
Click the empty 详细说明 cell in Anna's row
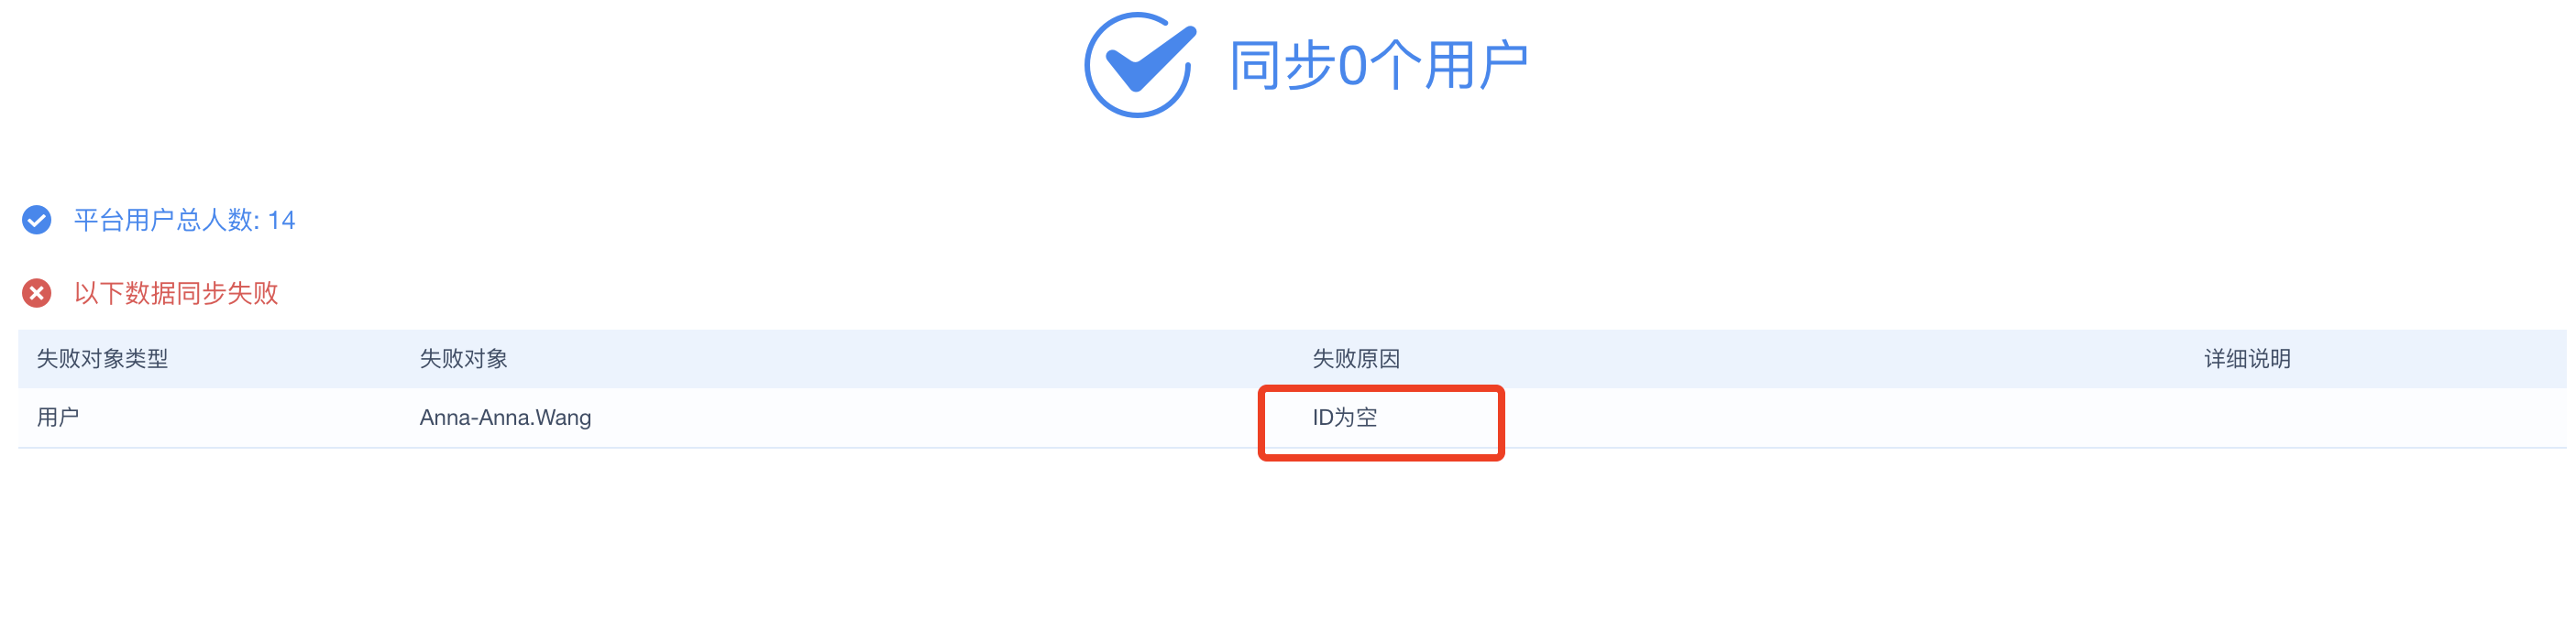pos(2247,418)
